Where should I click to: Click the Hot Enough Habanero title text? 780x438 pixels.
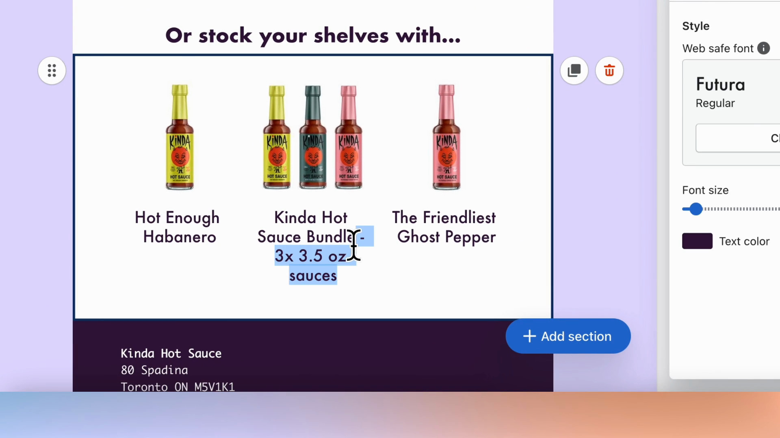tap(178, 227)
